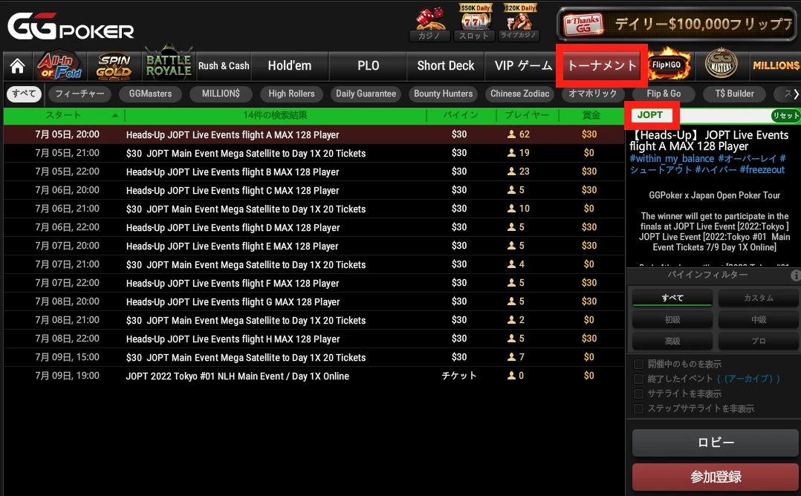Select the Chinese Zodiac filter pill
Screen dimensions: 801x496
(x=520, y=94)
